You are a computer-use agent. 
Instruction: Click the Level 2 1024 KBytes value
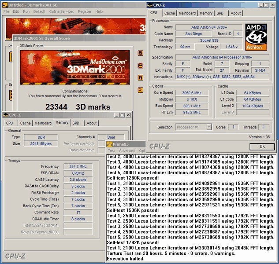click(253, 106)
